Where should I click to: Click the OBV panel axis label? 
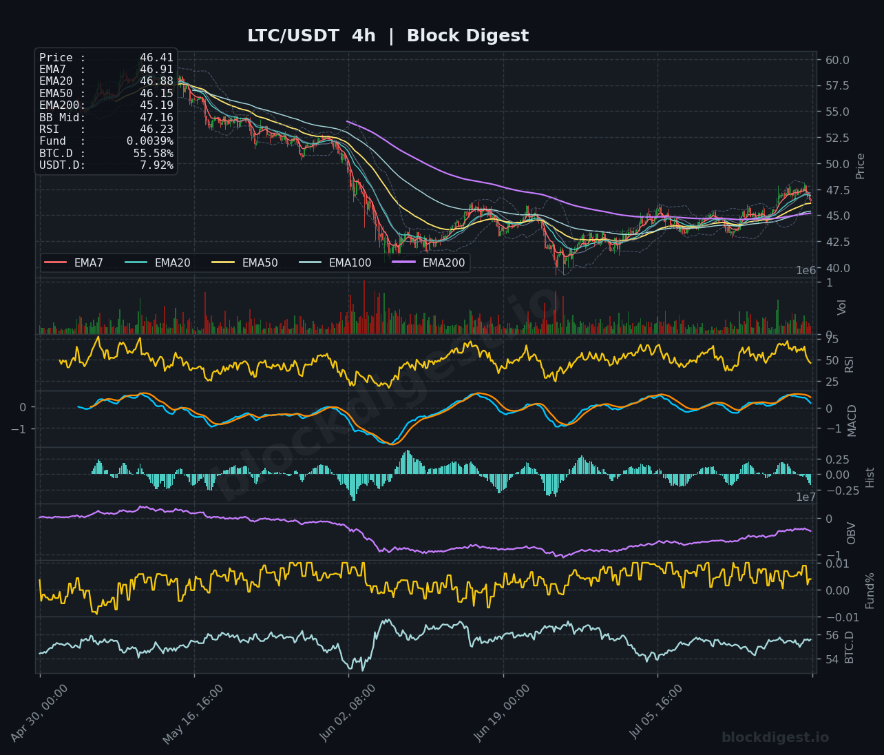tap(852, 533)
